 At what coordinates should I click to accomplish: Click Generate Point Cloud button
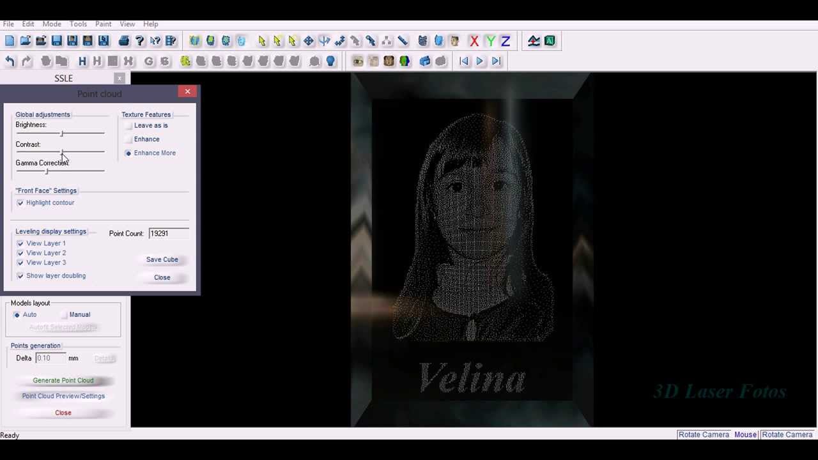tap(63, 381)
